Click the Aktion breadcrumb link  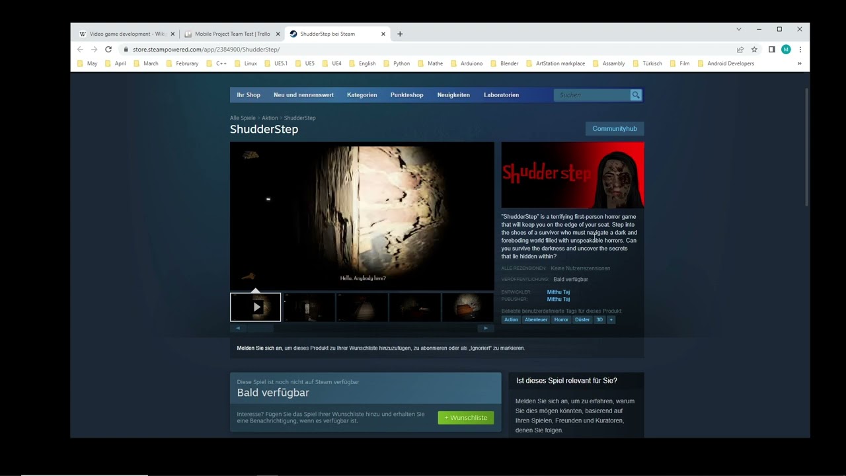[x=270, y=118]
